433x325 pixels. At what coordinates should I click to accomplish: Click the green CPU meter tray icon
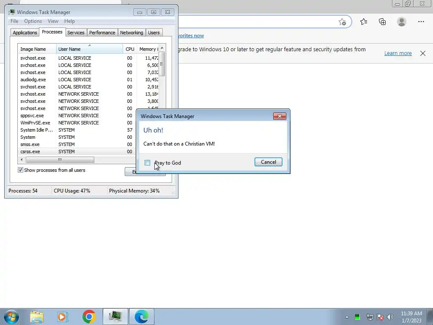point(357,317)
